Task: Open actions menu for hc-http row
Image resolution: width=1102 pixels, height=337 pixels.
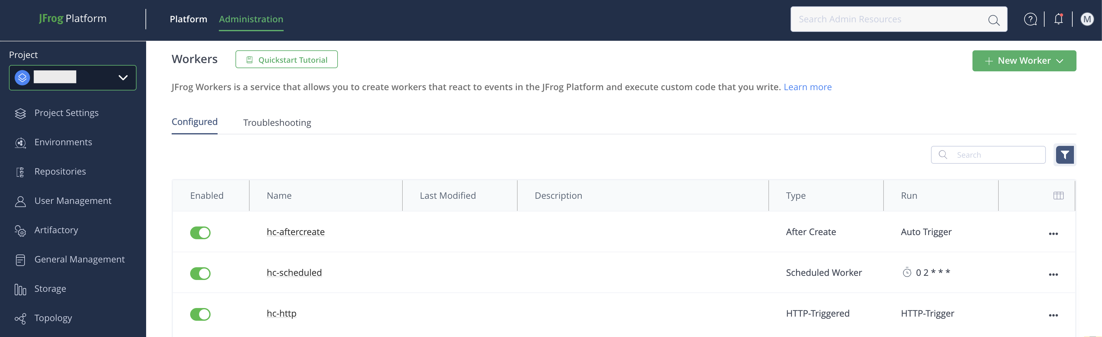Action: click(x=1053, y=315)
